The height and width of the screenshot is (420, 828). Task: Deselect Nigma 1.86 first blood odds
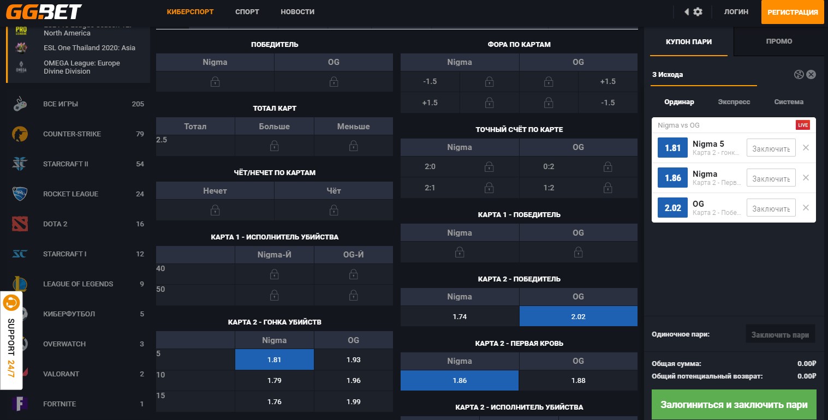pos(460,381)
